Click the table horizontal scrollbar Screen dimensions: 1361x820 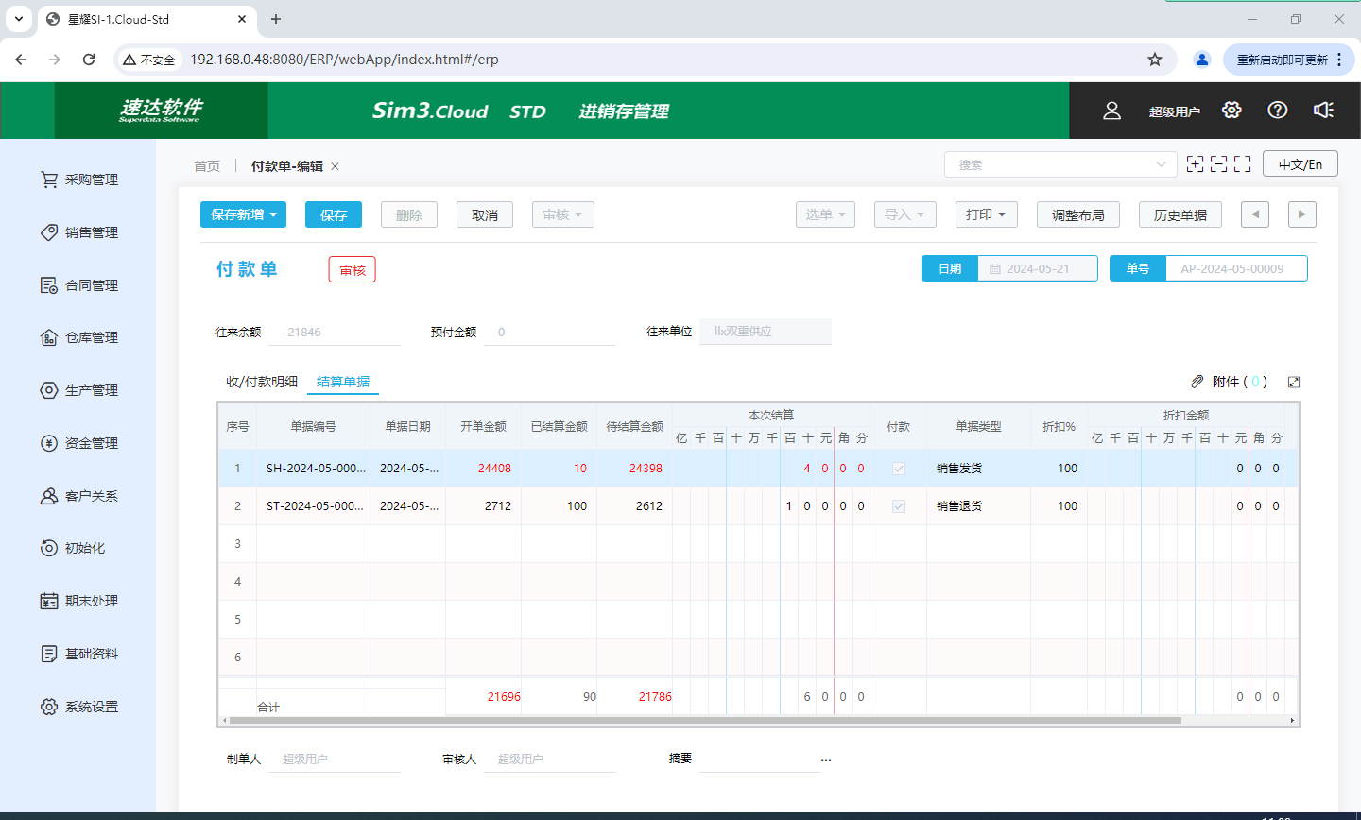[x=704, y=720]
